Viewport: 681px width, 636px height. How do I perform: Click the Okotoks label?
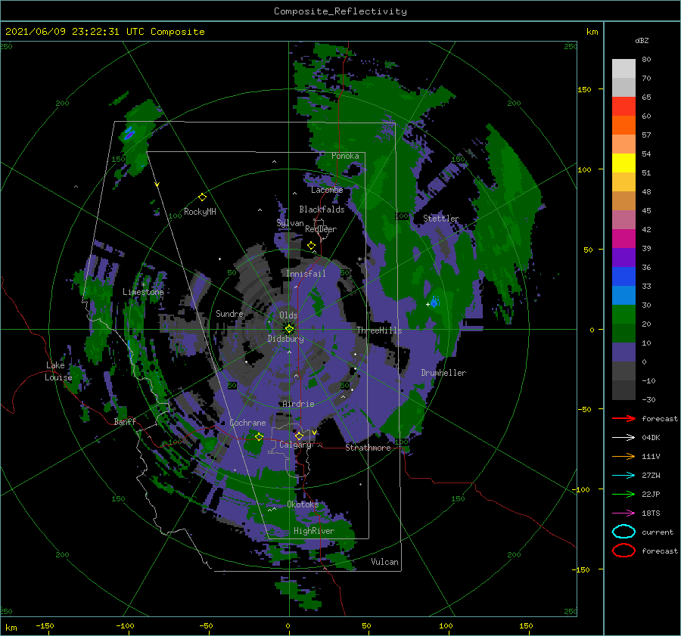tap(303, 504)
